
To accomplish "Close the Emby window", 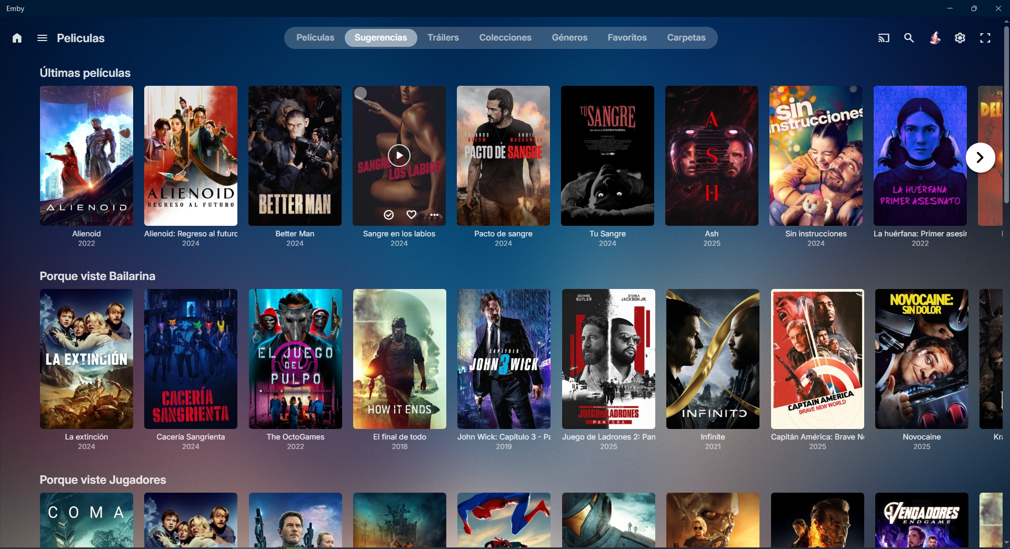I will click(998, 8).
